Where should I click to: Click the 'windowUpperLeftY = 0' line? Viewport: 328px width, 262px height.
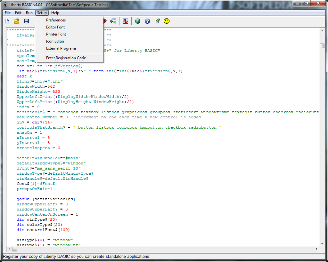tap(42, 209)
